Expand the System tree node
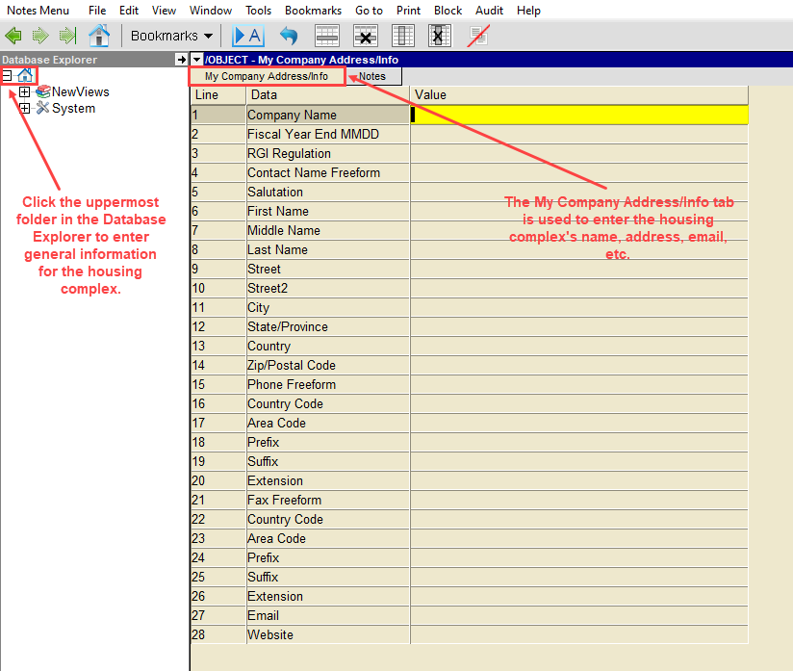The width and height of the screenshot is (793, 671). (x=24, y=109)
